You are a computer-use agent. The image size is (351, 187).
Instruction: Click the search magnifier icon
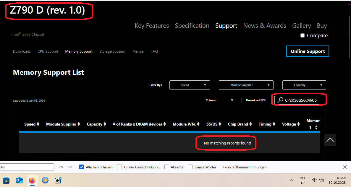(280, 100)
